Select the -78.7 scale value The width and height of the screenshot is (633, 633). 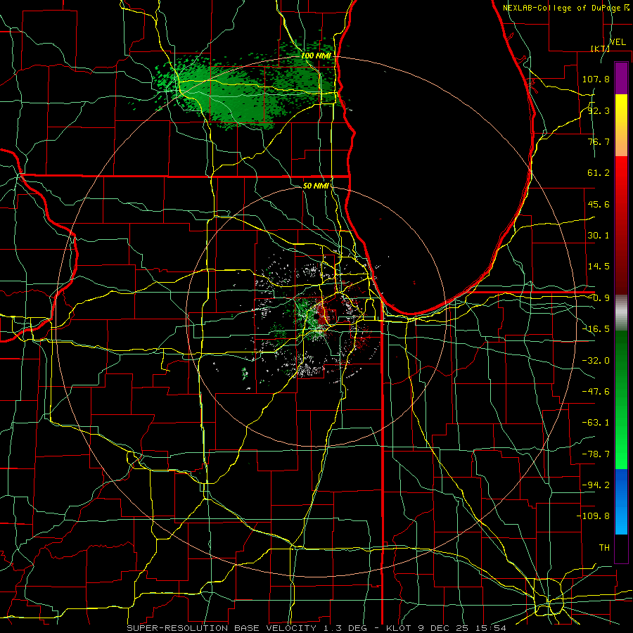[596, 454]
